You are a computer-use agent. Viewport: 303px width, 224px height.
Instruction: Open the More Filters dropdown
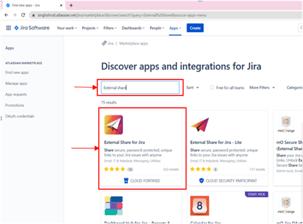(262, 88)
